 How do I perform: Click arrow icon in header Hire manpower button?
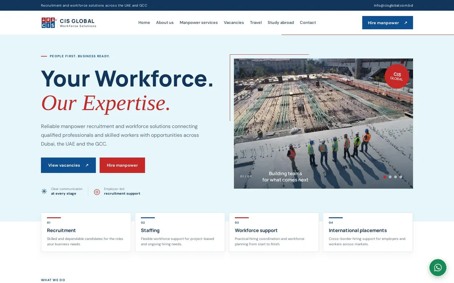point(406,23)
